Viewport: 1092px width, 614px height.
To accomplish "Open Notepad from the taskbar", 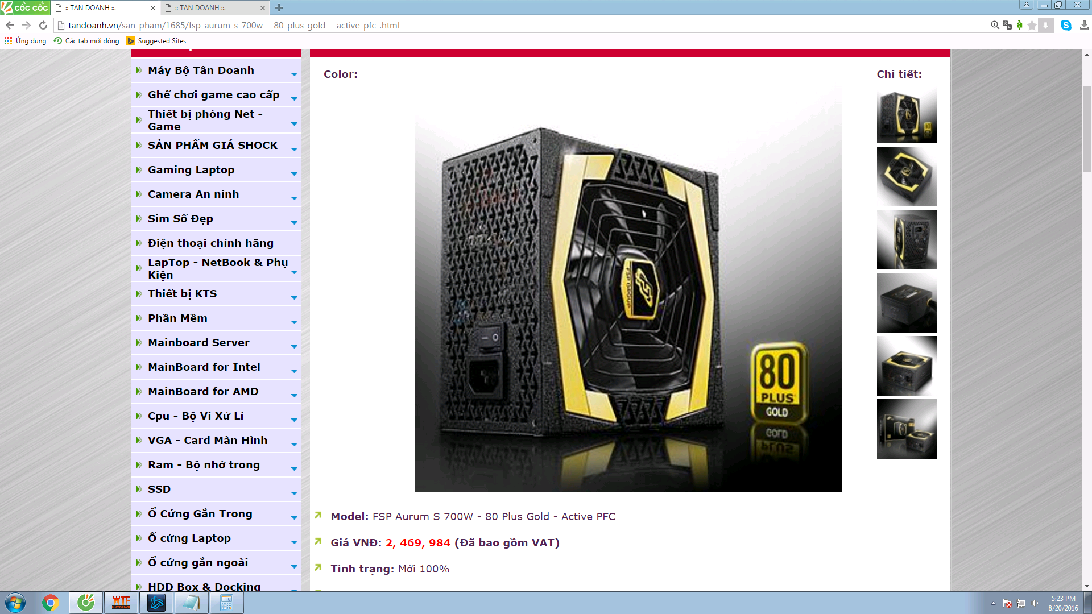I will 192,603.
